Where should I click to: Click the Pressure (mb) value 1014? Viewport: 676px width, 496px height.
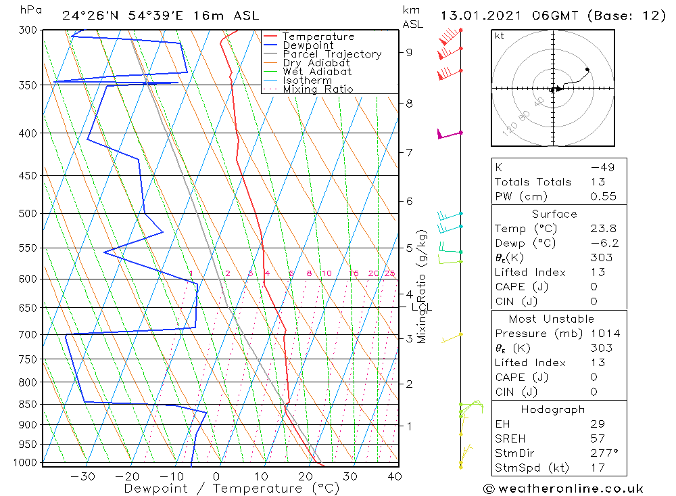[605, 334]
